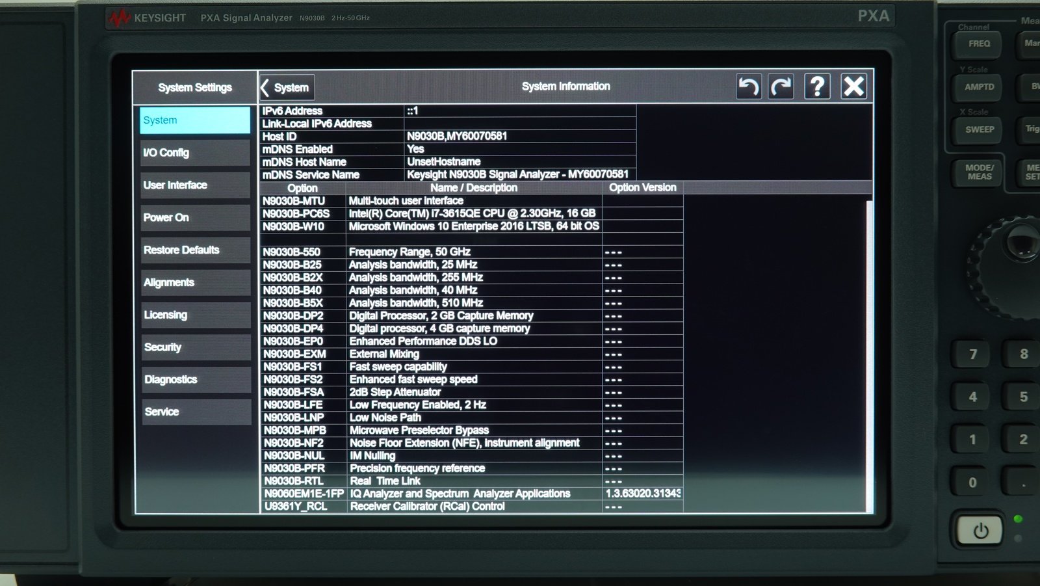Image resolution: width=1040 pixels, height=586 pixels.
Task: Open help with the question mark icon
Action: click(817, 86)
